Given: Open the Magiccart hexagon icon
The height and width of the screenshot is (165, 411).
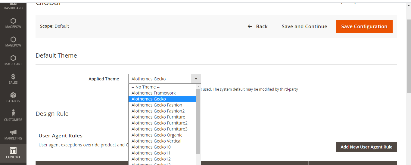Looking at the screenshot, I should pos(13,58).
